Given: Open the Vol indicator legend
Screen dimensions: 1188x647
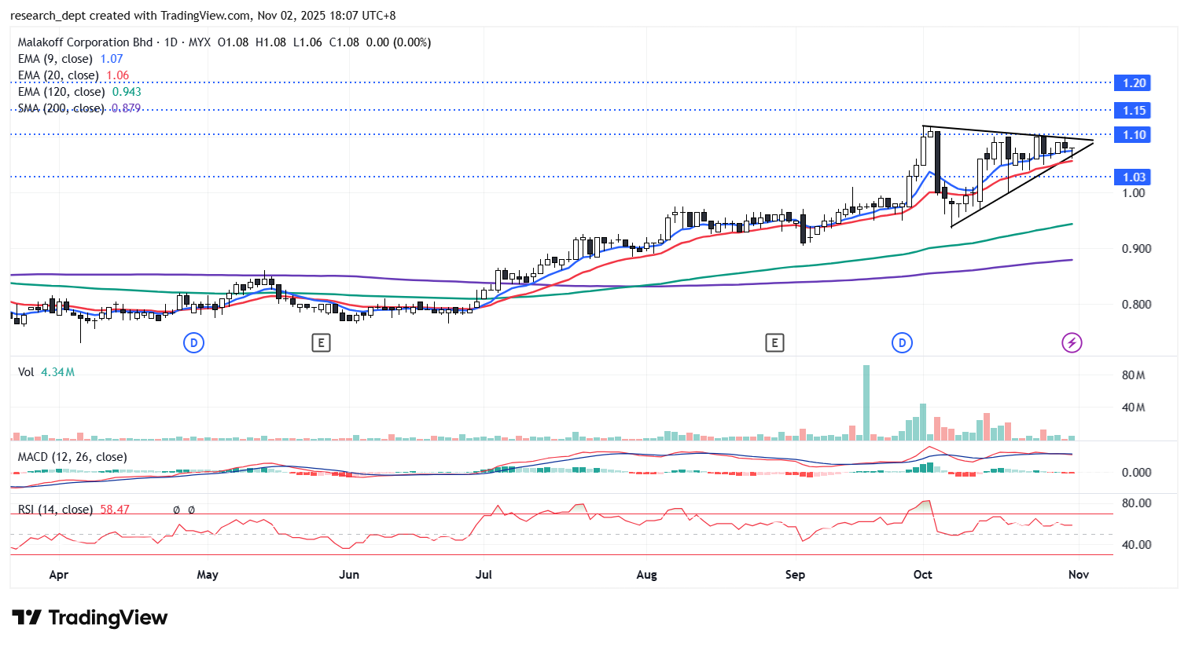Looking at the screenshot, I should coord(26,372).
